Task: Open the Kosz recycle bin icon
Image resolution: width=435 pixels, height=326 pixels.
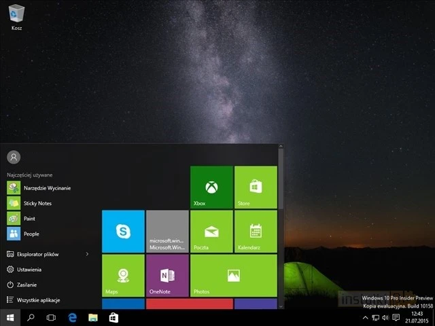Action: point(17,15)
